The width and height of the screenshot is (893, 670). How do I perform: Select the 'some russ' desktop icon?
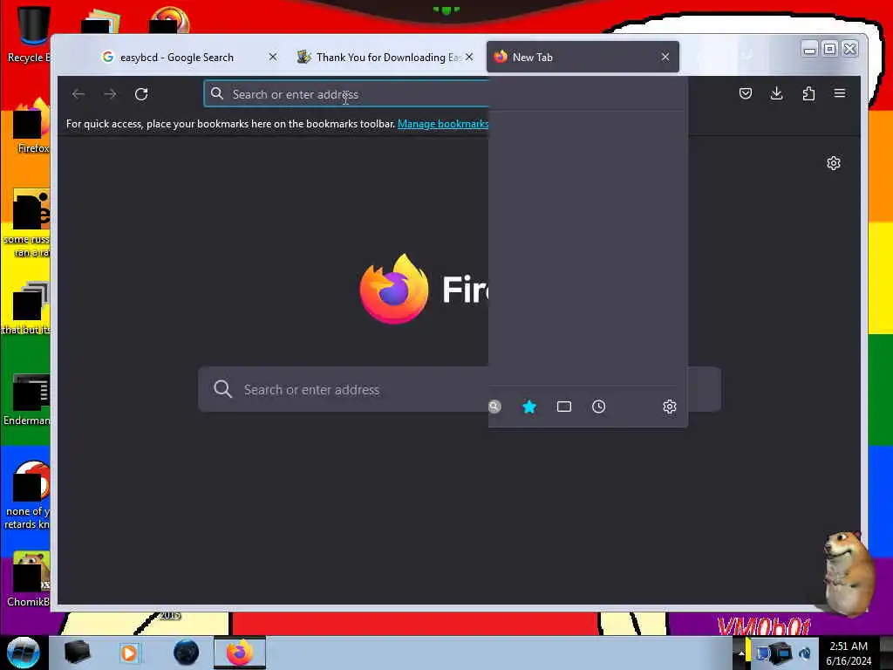pyautogui.click(x=27, y=223)
